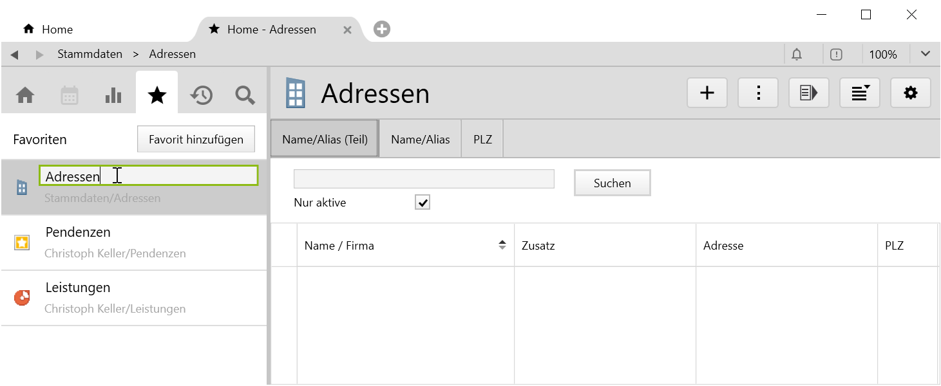Switch to the PLZ search tab
The height and width of the screenshot is (386, 941).
[482, 139]
